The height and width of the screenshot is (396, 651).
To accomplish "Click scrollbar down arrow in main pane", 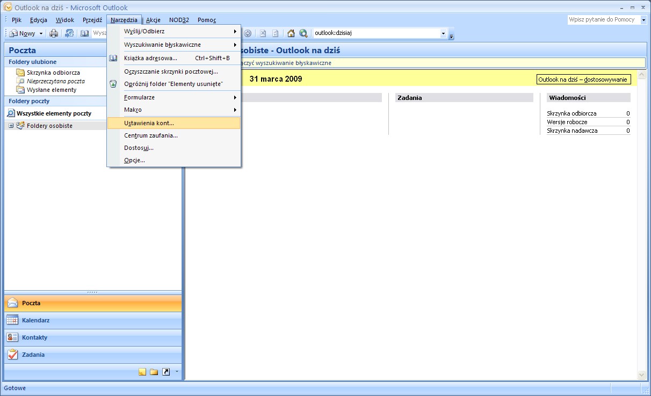I will [641, 375].
